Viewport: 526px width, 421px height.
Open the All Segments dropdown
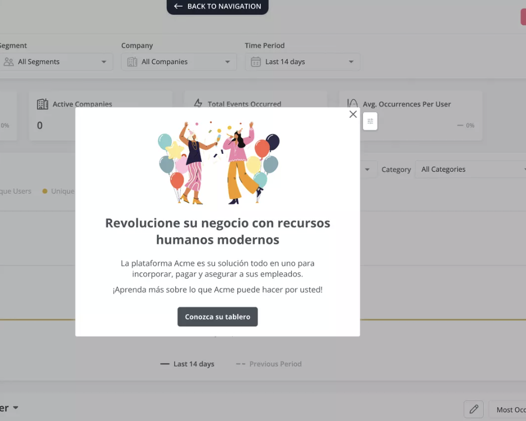tap(56, 62)
